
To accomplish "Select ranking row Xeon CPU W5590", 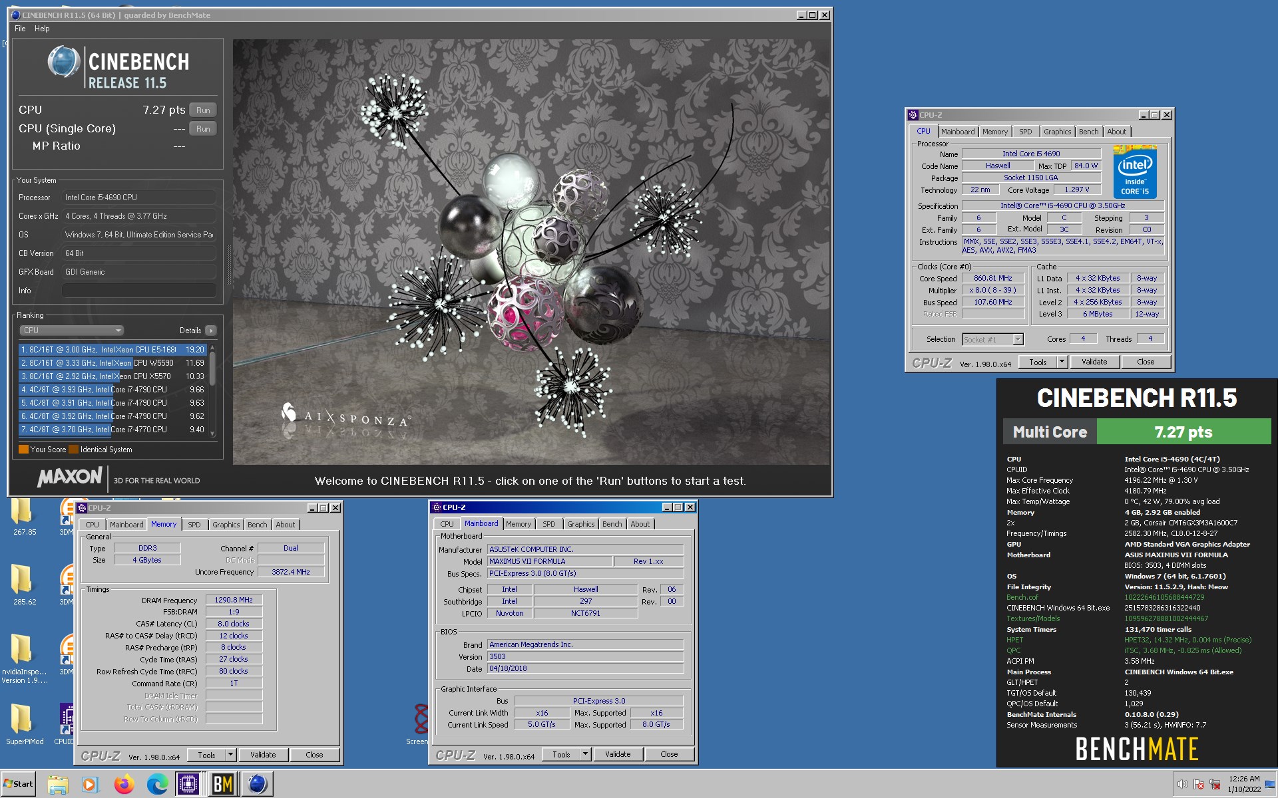I will (x=112, y=363).
